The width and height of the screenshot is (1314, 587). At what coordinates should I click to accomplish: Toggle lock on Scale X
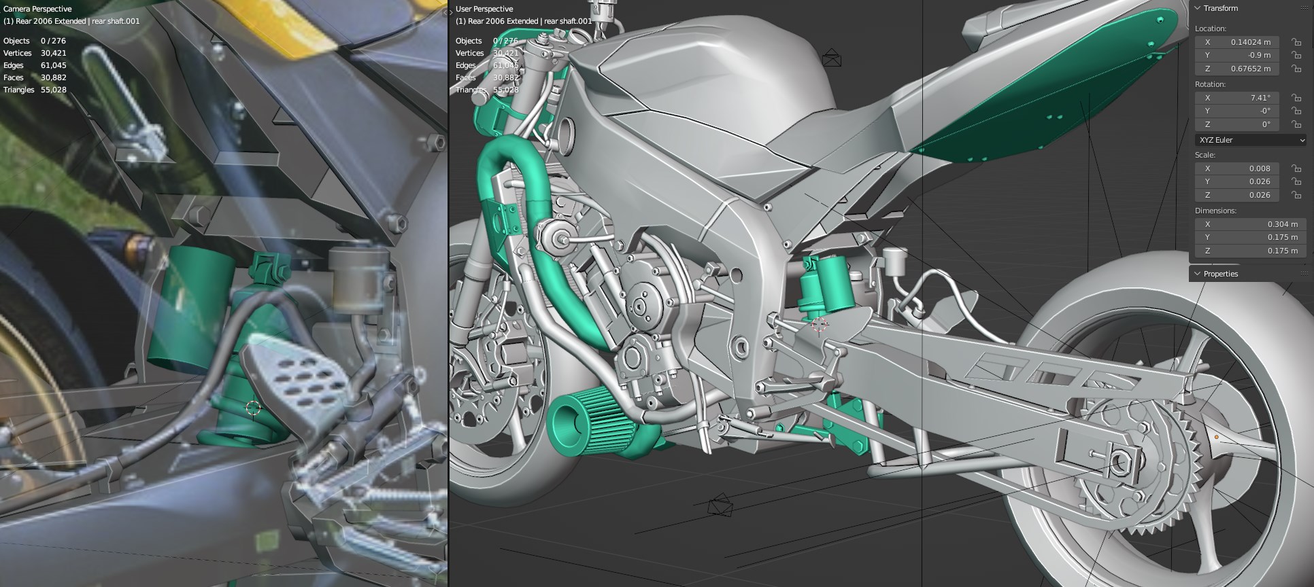point(1296,168)
